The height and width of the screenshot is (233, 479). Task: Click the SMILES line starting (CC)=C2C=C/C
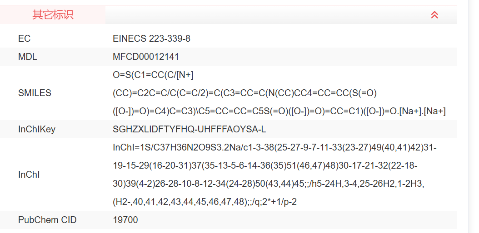[x=244, y=93]
